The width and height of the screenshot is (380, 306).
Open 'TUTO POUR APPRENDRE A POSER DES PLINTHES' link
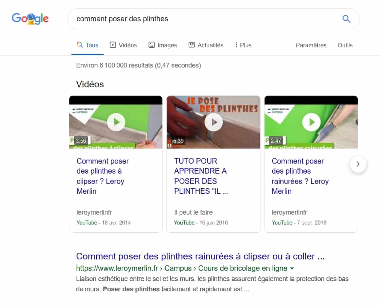pos(201,176)
